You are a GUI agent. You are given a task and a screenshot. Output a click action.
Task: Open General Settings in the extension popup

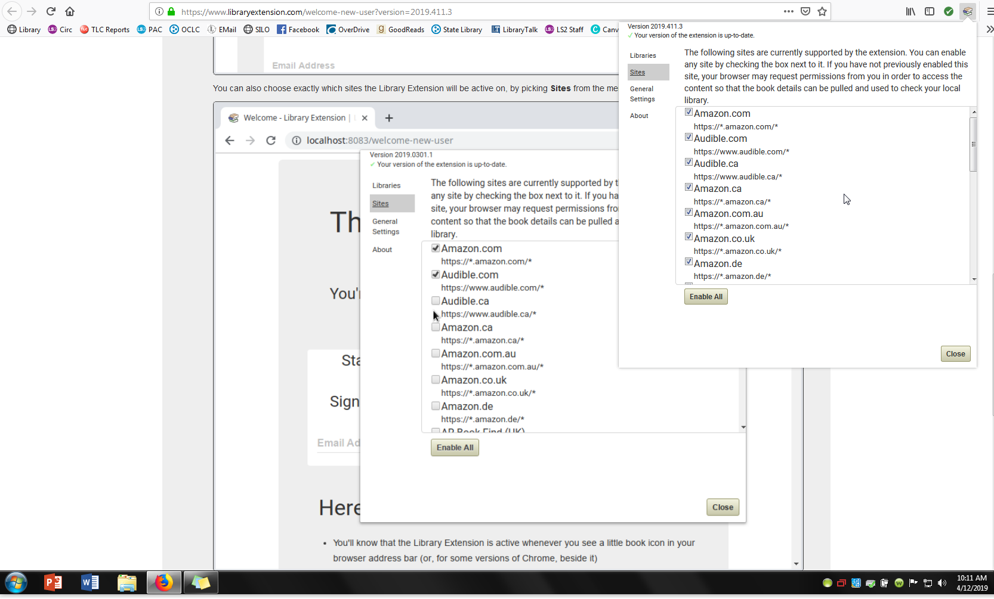click(x=642, y=94)
